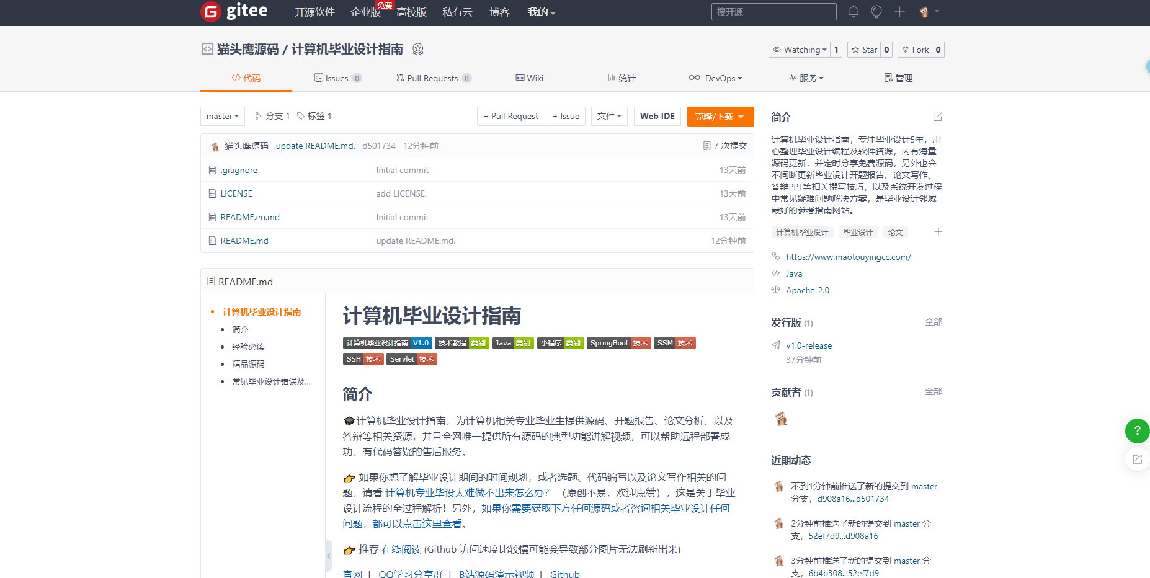Expand the 我的 menu in top navigation
The image size is (1150, 578).
(x=542, y=12)
